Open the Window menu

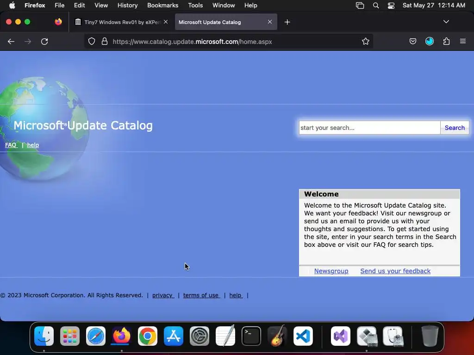click(x=224, y=6)
